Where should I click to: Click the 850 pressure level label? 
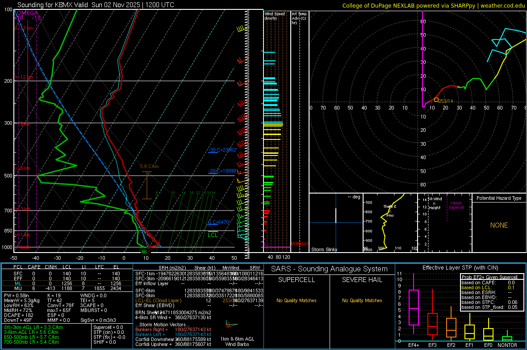[x=8, y=231]
